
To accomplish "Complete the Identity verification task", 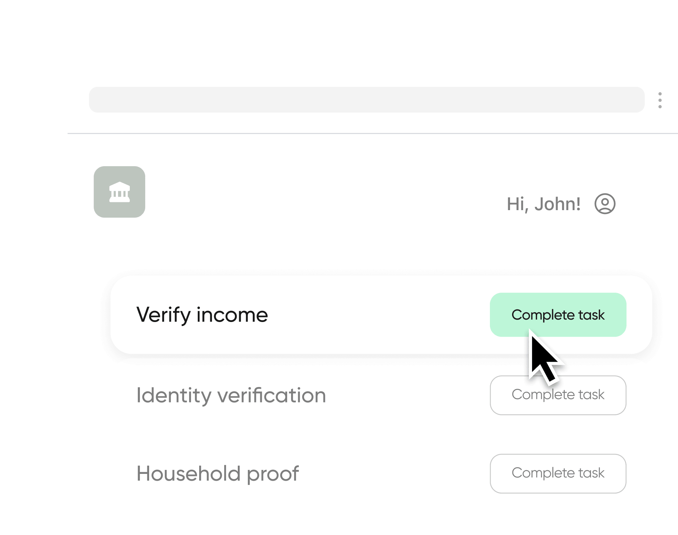I will coord(558,395).
